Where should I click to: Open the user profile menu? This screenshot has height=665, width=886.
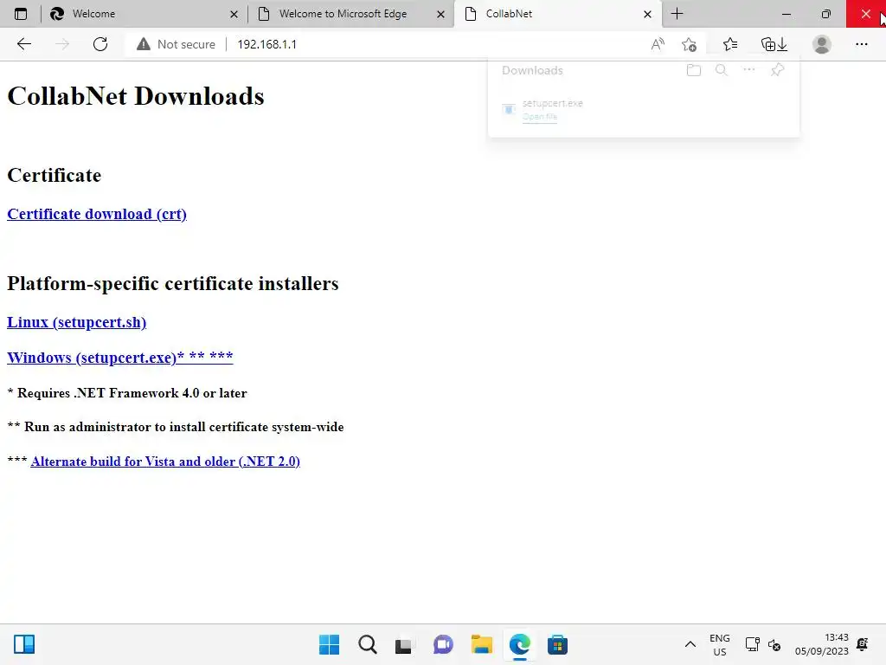[x=822, y=44]
